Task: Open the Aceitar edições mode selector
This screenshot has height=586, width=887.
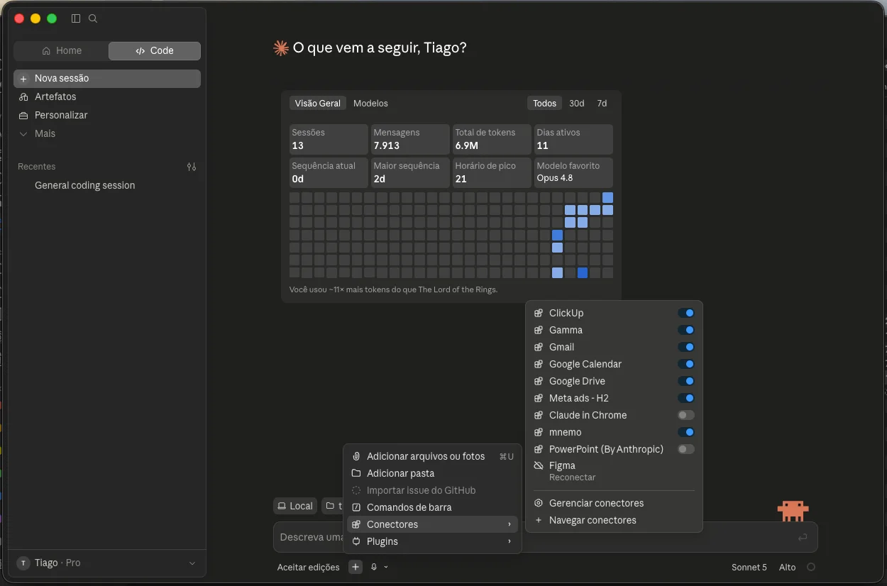Action: click(309, 568)
